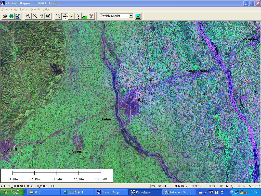The image size is (261, 196).
Task: Click the UltraSnap taskbar button
Action: [145, 192]
